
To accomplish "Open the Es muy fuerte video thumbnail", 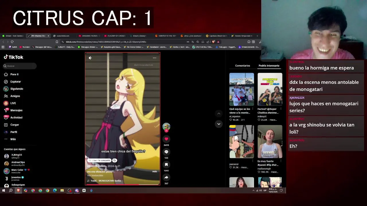I will [x=270, y=142].
